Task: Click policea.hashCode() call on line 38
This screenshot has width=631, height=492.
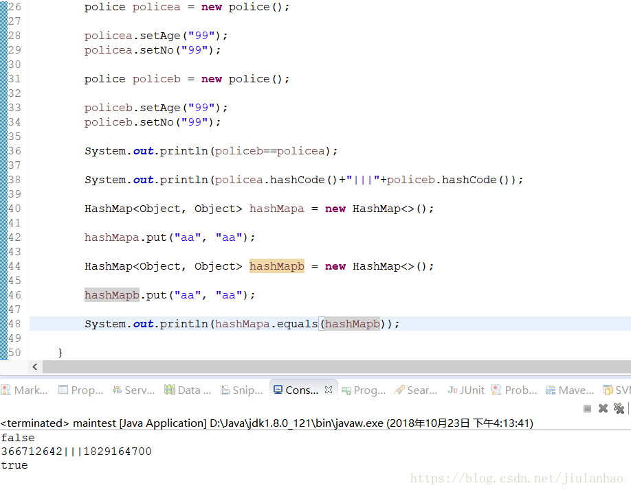Action: pyautogui.click(x=276, y=180)
